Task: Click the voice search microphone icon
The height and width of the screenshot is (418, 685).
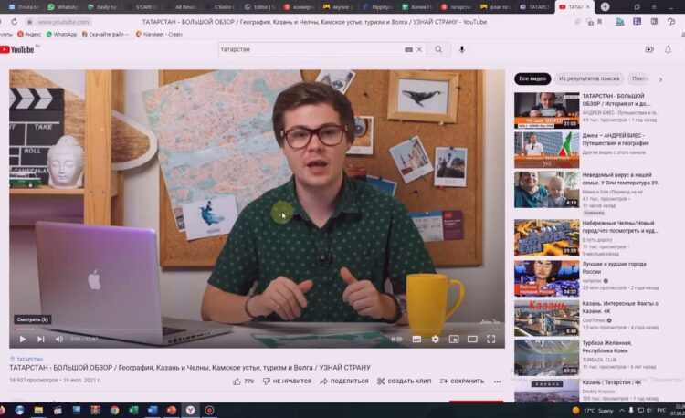Action: tap(461, 49)
